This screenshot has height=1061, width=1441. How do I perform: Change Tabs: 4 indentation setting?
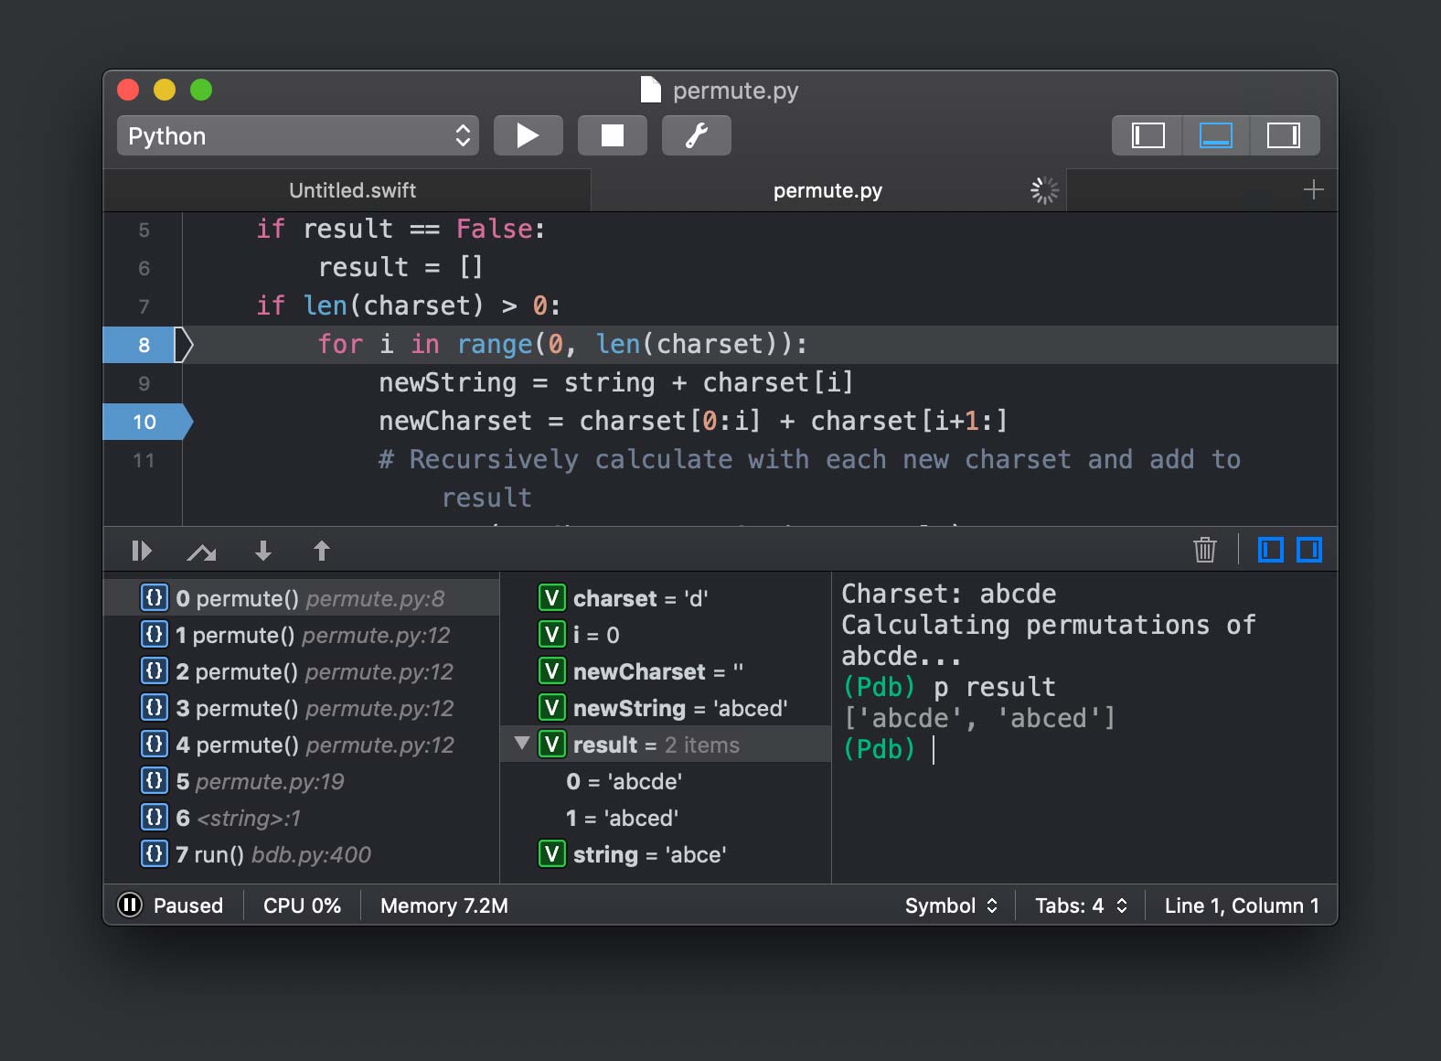click(x=1080, y=906)
